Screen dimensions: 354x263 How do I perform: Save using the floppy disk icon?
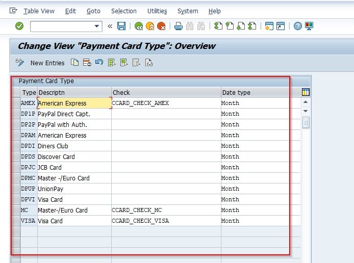point(121,26)
